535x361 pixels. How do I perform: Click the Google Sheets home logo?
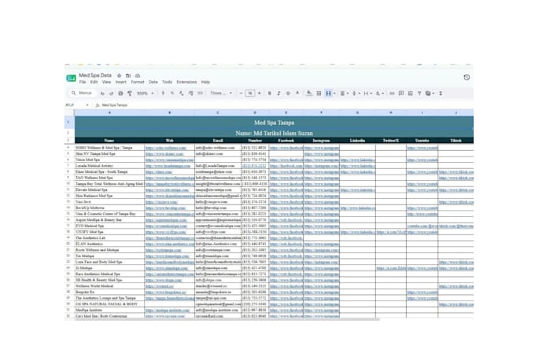(x=71, y=78)
